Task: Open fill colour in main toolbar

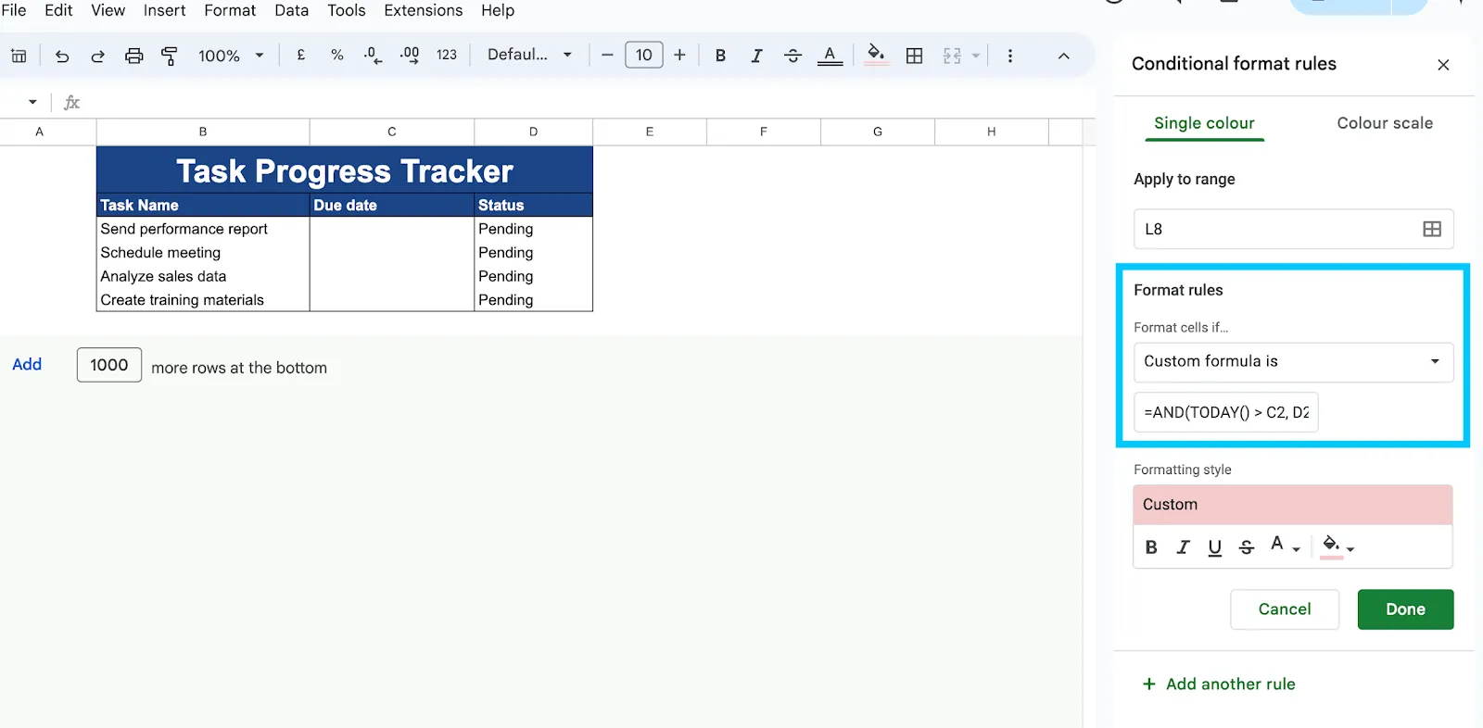Action: 876,54
